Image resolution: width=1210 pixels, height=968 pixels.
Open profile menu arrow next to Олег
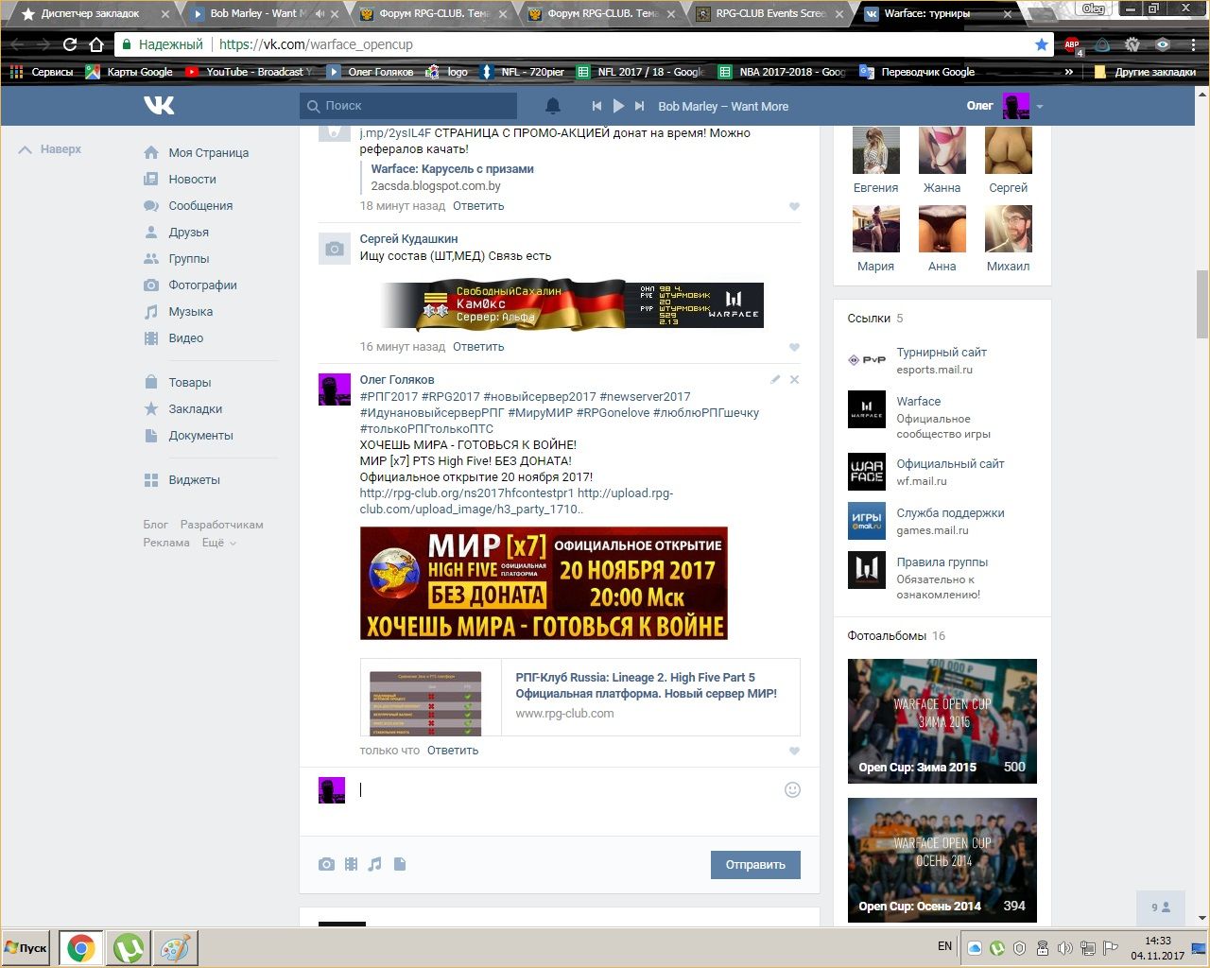pos(1040,107)
